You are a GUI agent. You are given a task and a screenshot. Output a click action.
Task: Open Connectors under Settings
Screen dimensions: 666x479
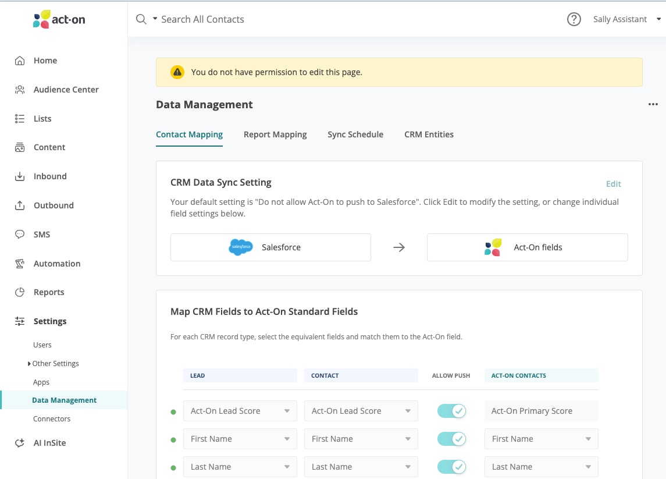[52, 418]
